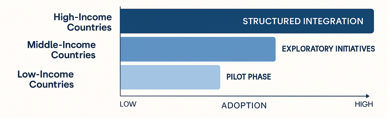Select the "Middle-Income" row label text
Screen dimensions: 387x118
(x=62, y=45)
